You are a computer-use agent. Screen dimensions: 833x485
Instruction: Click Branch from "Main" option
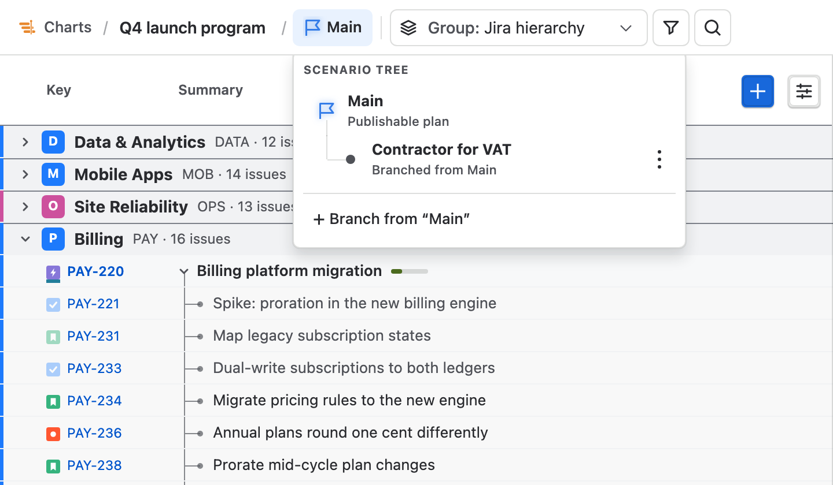391,219
